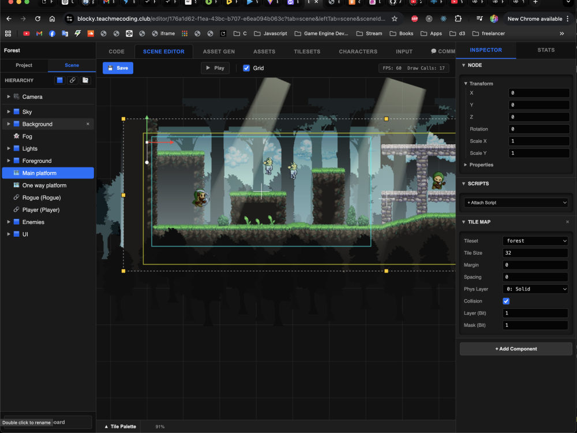Expand the Foreground node

point(9,160)
